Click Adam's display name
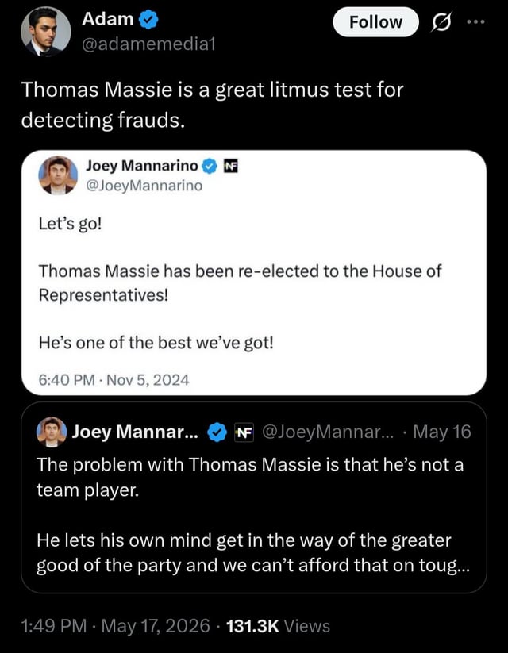 click(x=107, y=19)
